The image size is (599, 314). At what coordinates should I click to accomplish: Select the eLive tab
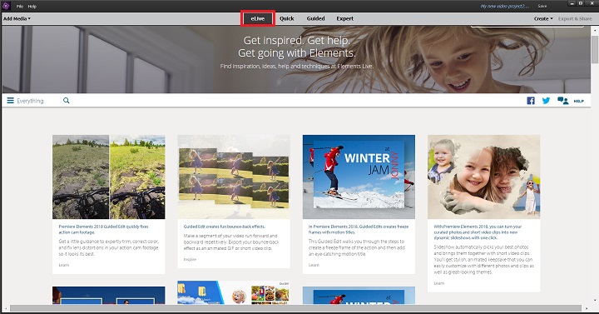click(x=258, y=18)
